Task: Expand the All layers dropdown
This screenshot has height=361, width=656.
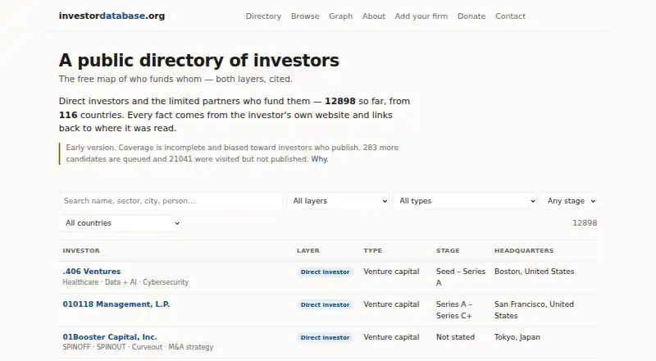Action: pyautogui.click(x=338, y=201)
